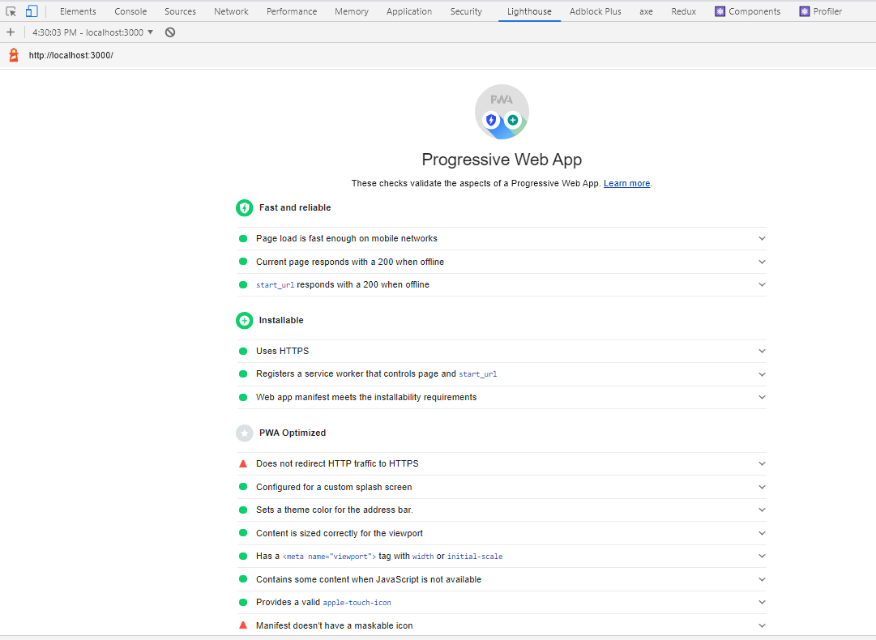
Task: Click the clear all reports icon
Action: pyautogui.click(x=170, y=32)
